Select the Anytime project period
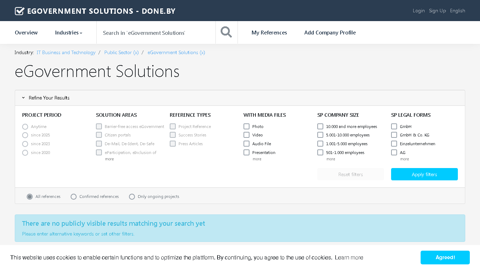 [x=25, y=127]
